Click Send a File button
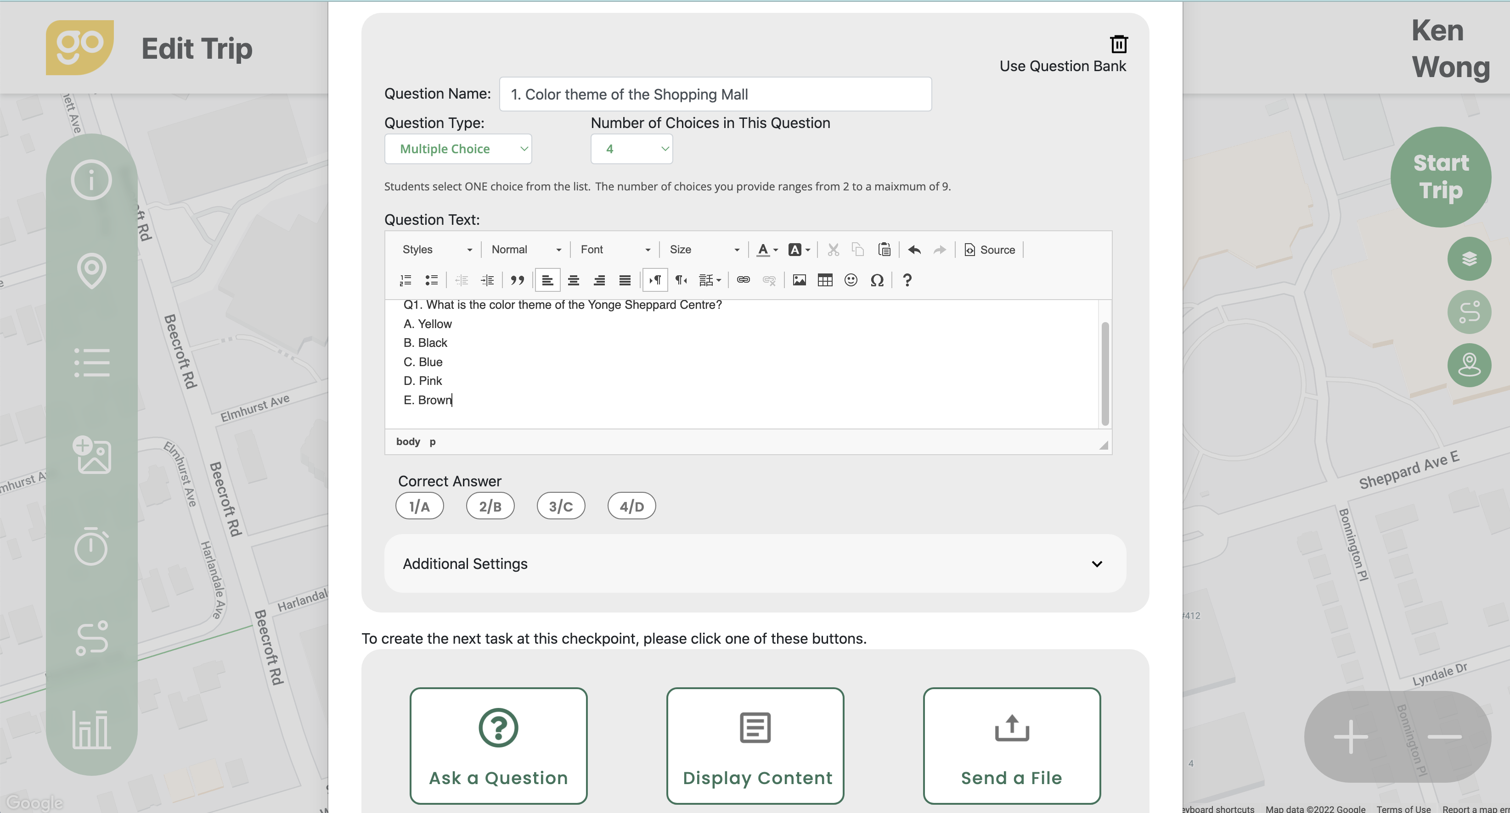The height and width of the screenshot is (813, 1510). pos(1012,746)
